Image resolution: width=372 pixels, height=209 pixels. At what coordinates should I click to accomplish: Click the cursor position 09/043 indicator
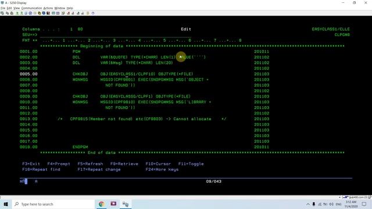point(213,181)
